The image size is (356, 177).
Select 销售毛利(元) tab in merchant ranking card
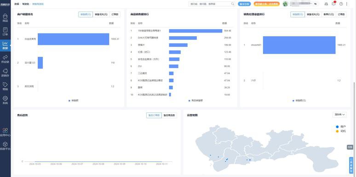click(101, 14)
